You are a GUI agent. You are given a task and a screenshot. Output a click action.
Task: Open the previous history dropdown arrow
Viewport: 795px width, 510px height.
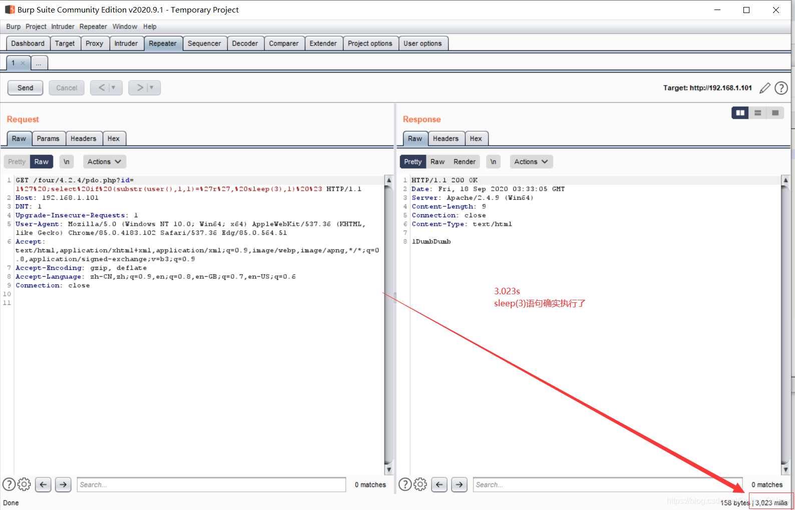pyautogui.click(x=114, y=88)
